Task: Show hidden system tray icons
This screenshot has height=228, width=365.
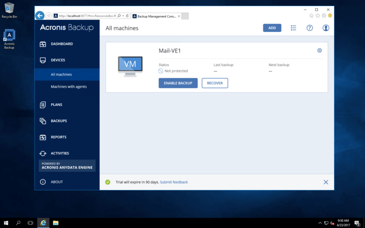Action: coord(320,223)
